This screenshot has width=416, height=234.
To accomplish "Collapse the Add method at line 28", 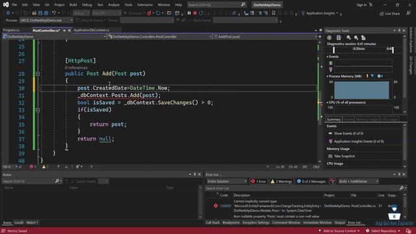I will pyautogui.click(x=38, y=73).
